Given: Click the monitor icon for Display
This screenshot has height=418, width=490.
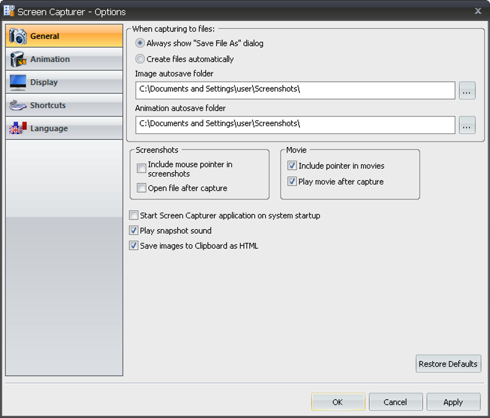Looking at the screenshot, I should click(18, 82).
